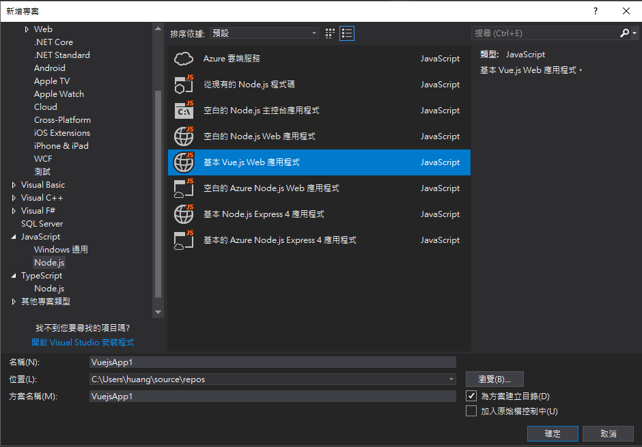Image resolution: width=642 pixels, height=447 pixels.
Task: Select 從現有的 Node.js 程式碼 template
Action: pos(319,85)
